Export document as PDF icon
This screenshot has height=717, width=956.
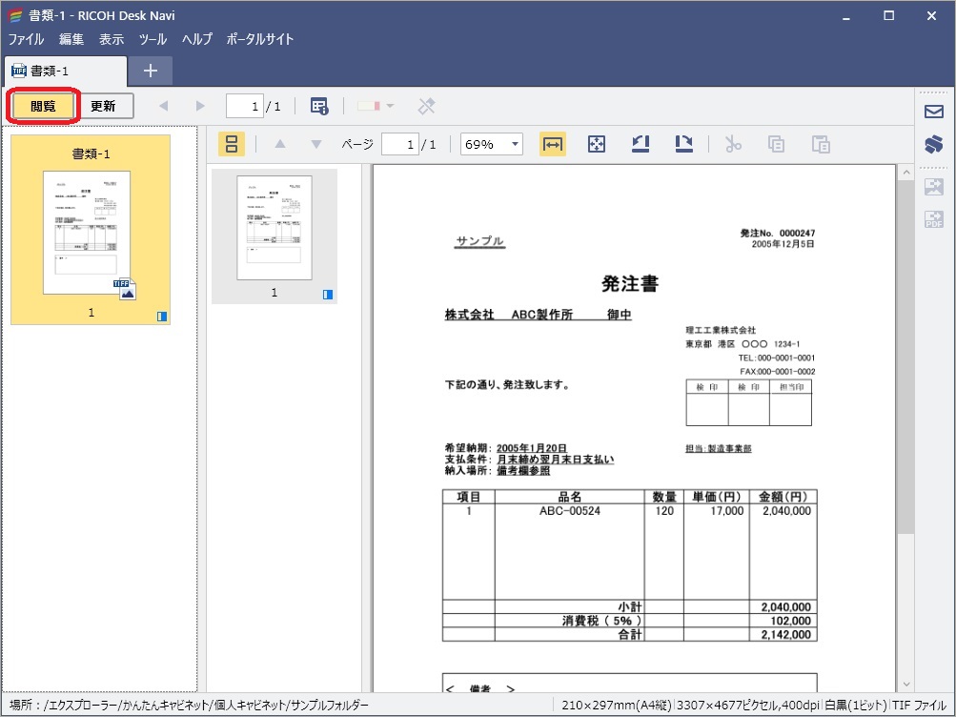click(x=934, y=218)
